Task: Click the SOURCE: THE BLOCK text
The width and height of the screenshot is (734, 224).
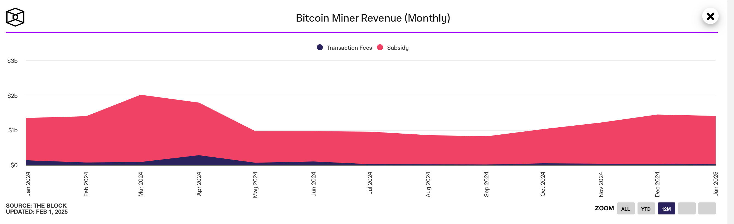Action: [x=36, y=205]
